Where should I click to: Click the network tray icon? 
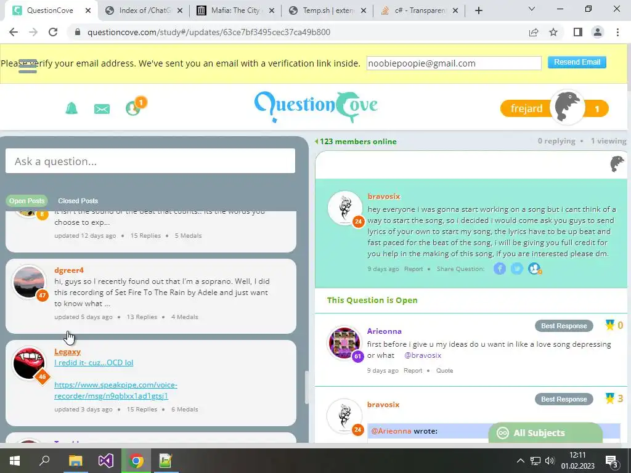[x=535, y=461]
